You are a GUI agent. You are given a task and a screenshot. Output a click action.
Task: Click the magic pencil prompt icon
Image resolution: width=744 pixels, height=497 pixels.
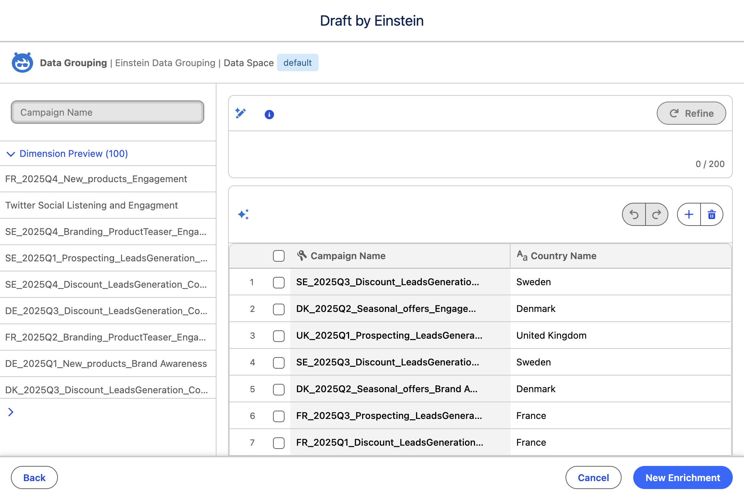click(240, 113)
